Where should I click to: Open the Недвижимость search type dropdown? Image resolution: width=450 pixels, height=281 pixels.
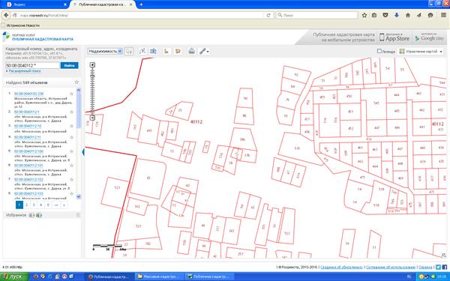tap(105, 51)
